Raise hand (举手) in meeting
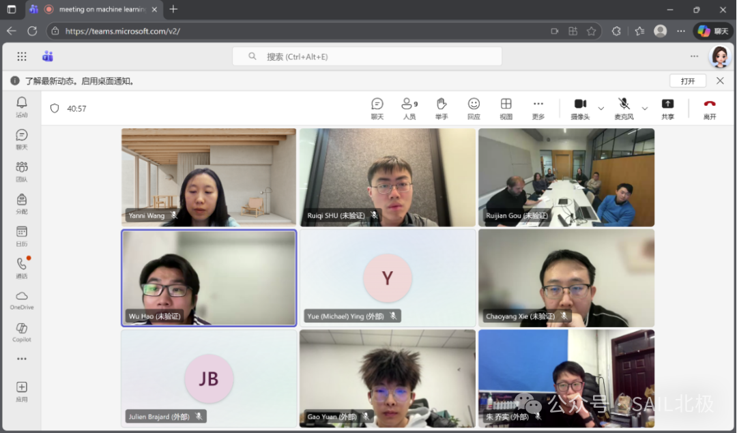 [442, 108]
